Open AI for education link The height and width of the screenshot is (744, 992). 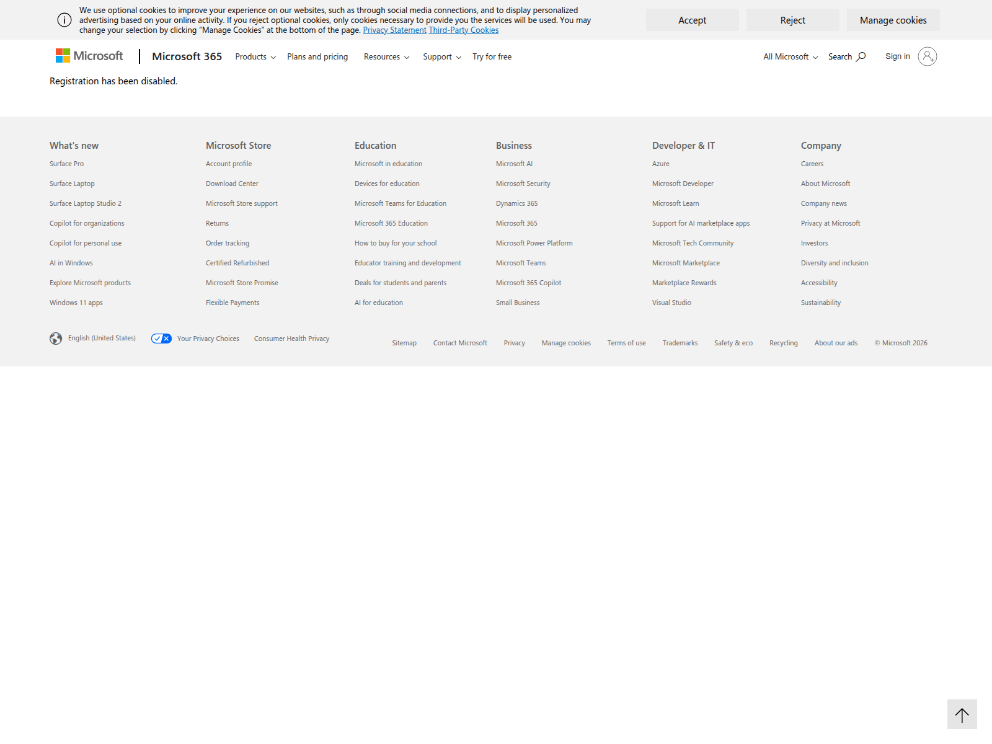(379, 303)
